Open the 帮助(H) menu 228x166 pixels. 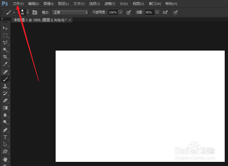(171, 4)
